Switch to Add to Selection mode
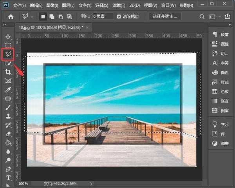 tap(52, 17)
